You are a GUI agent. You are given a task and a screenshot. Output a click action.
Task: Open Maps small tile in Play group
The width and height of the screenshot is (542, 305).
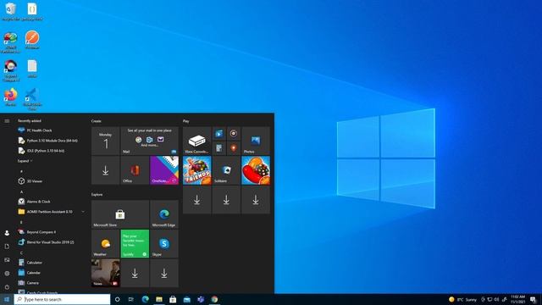[234, 148]
